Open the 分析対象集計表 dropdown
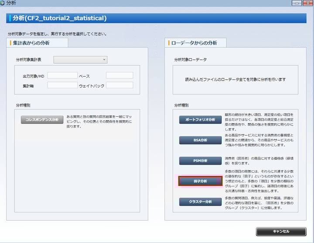 [x=80, y=60]
